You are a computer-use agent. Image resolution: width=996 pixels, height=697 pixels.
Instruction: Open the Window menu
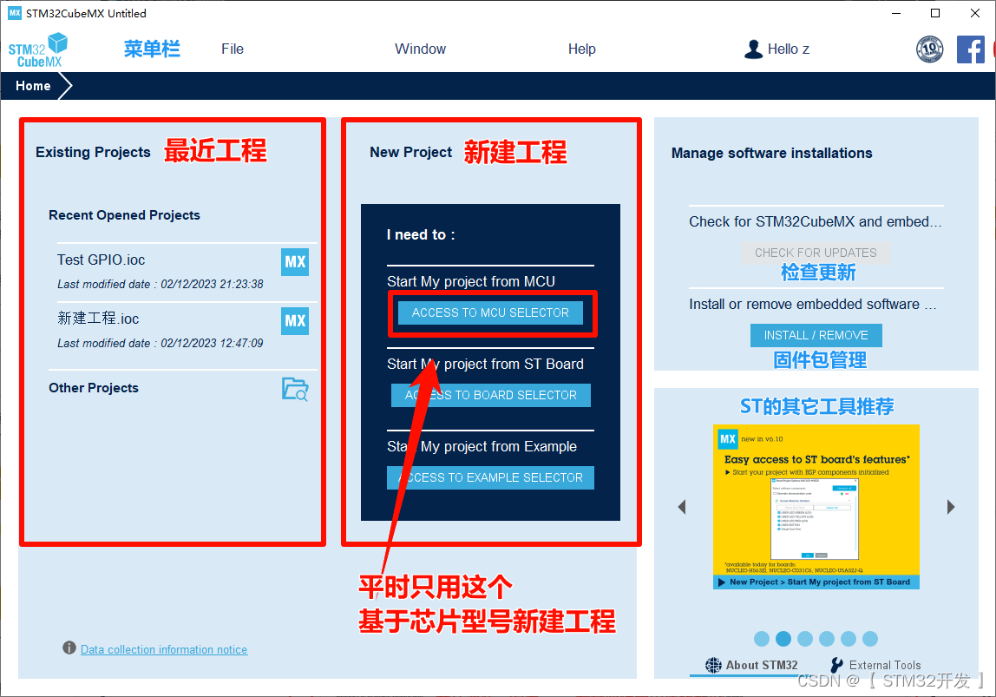point(420,49)
